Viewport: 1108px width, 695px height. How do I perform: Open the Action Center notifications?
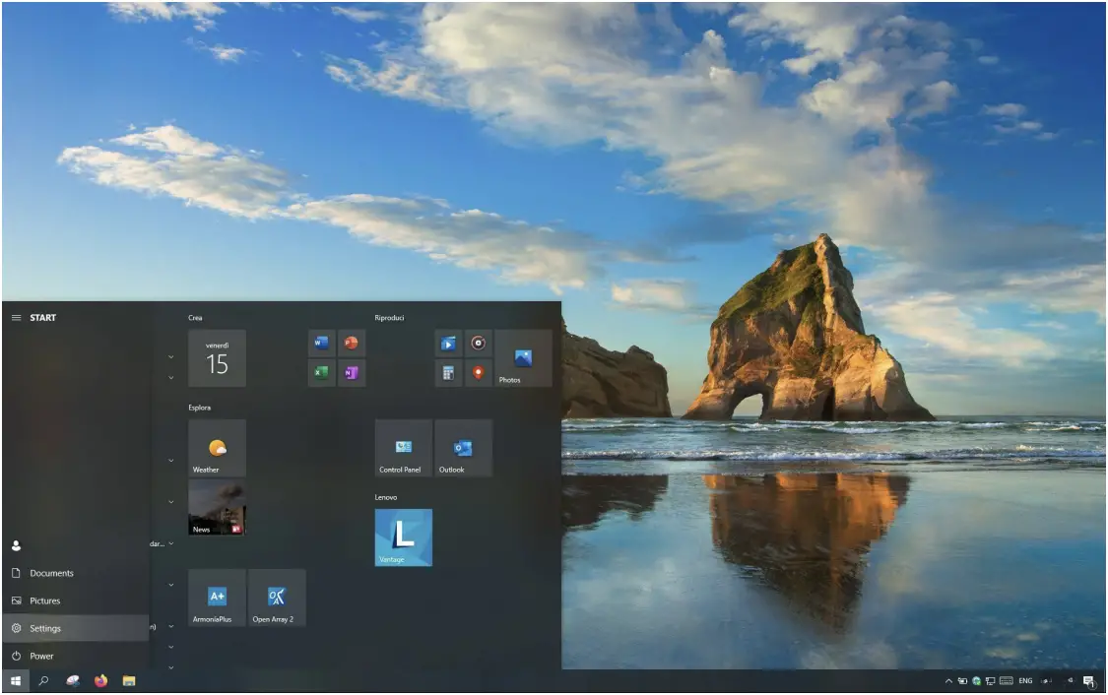pos(1089,681)
